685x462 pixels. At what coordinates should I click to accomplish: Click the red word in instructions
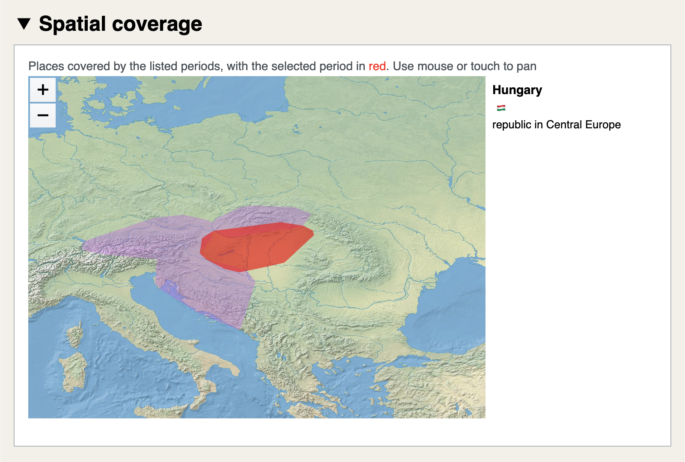click(377, 66)
